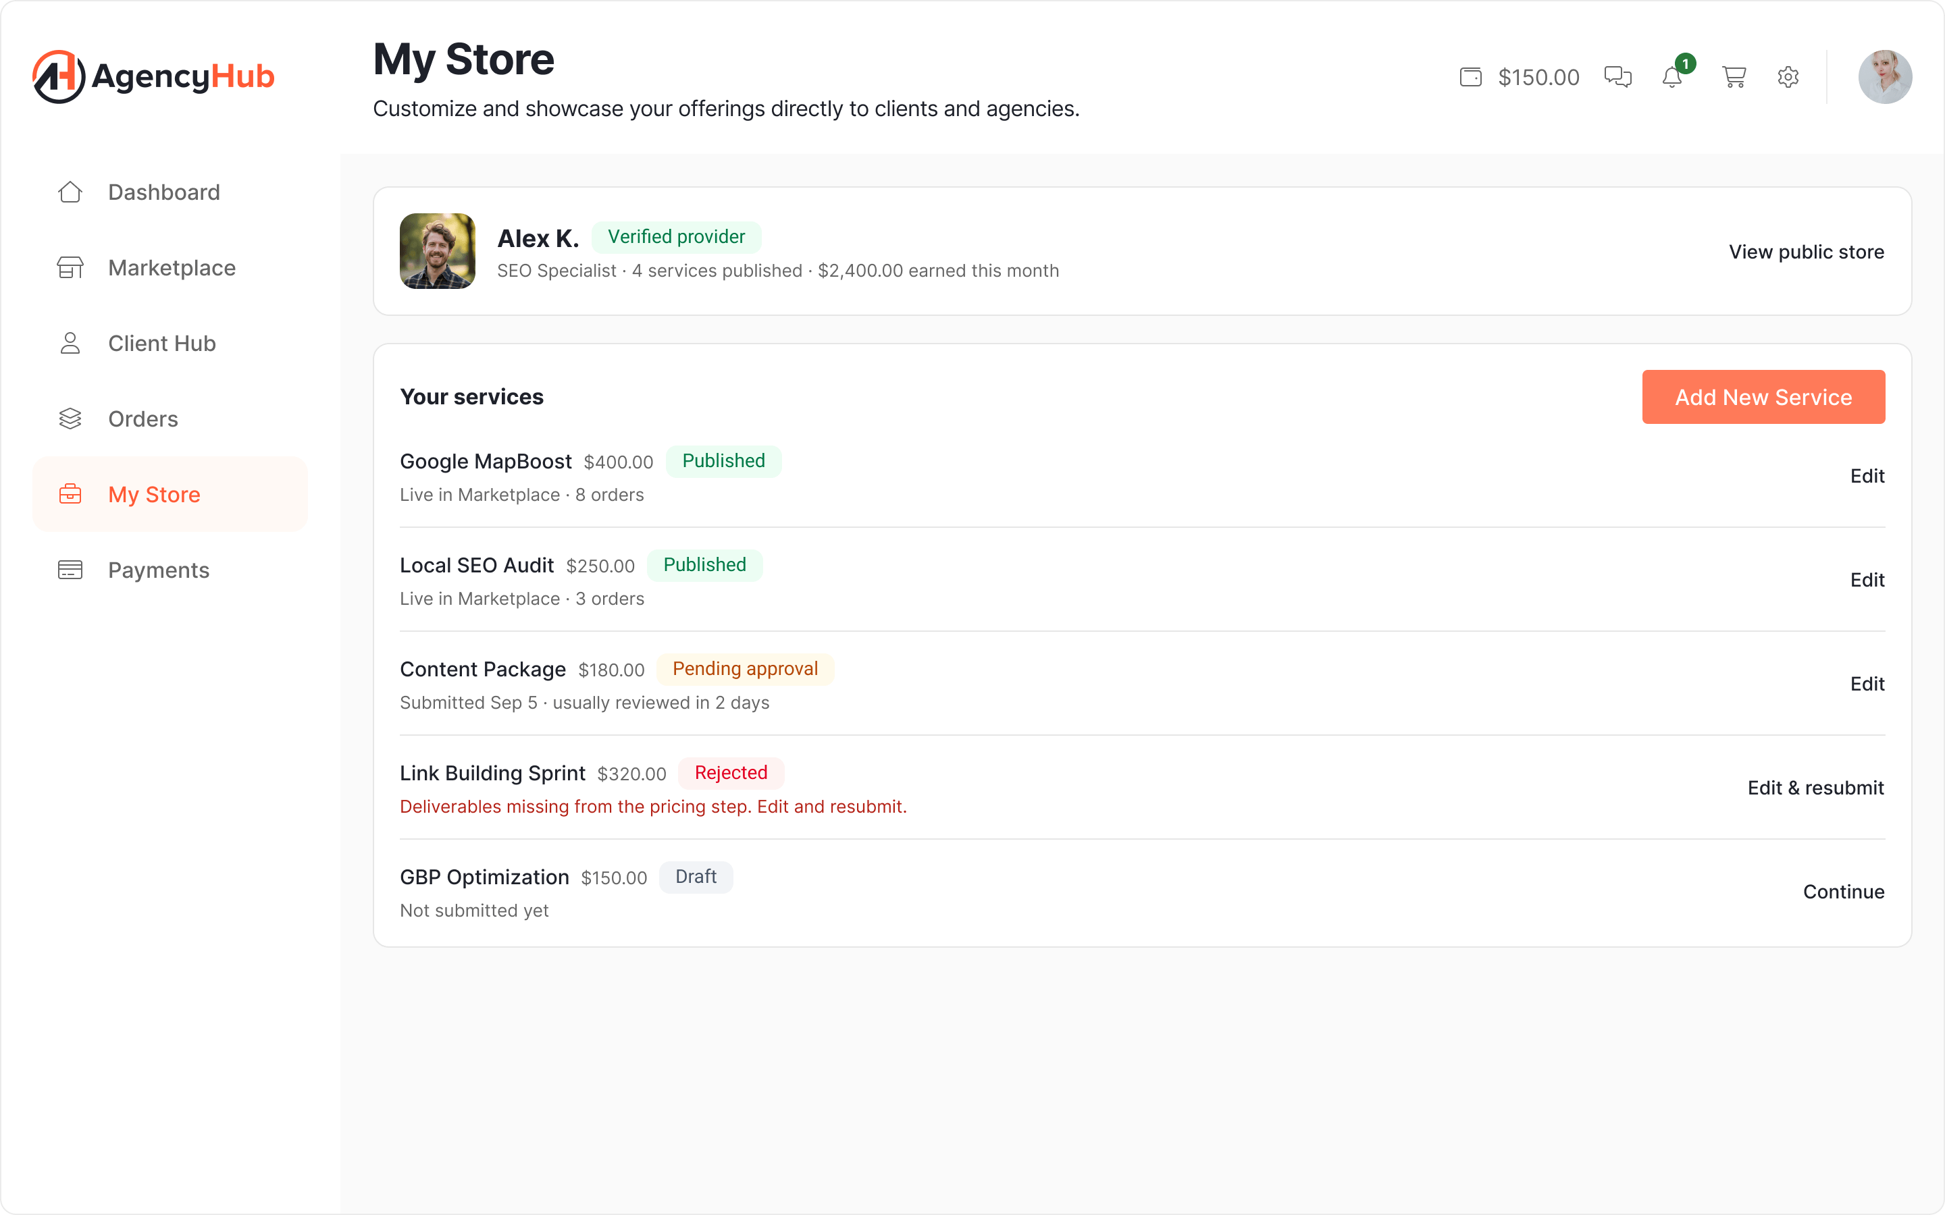
Task: Click View public store link
Action: click(1806, 252)
